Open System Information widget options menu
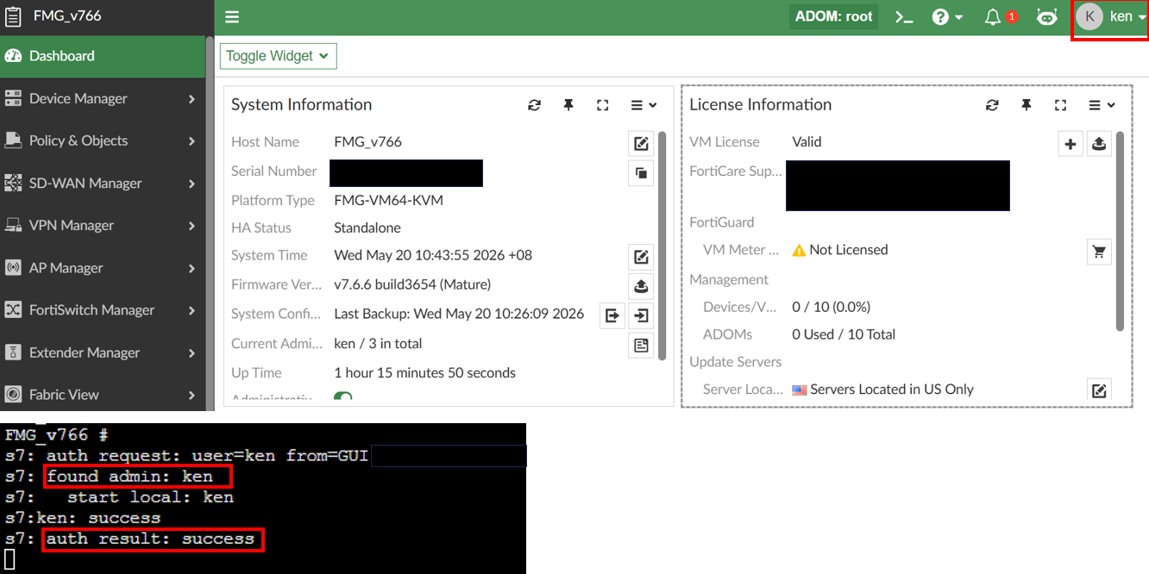The image size is (1149, 574). [643, 105]
